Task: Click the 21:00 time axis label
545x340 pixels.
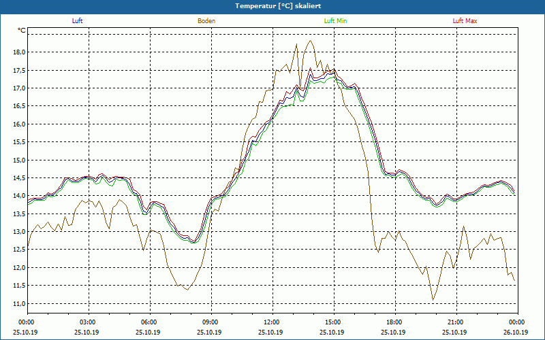Action: point(454,322)
